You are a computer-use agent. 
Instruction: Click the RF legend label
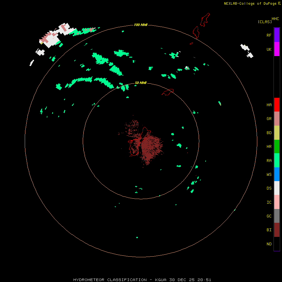[x=269, y=35]
